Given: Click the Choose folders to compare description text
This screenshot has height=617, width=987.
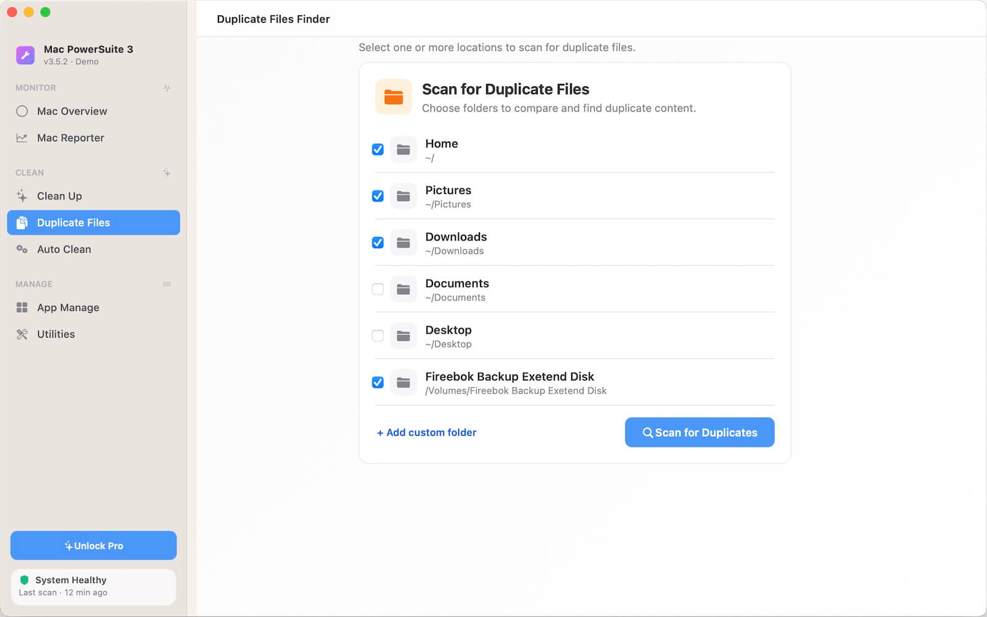Looking at the screenshot, I should (x=559, y=108).
